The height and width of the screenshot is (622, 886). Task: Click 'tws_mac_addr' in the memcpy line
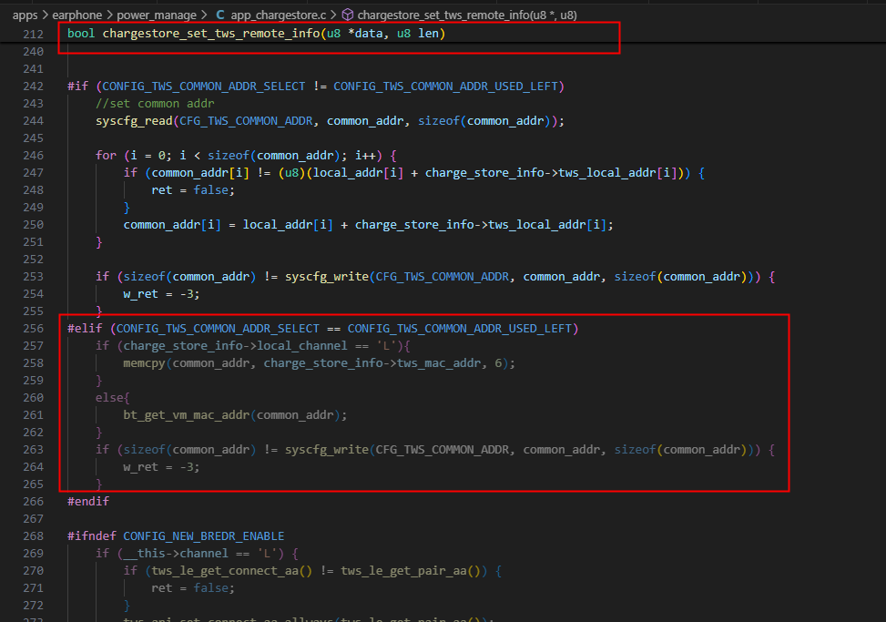coord(439,363)
